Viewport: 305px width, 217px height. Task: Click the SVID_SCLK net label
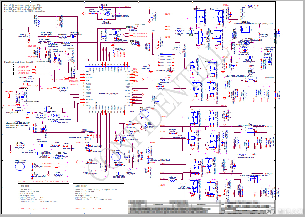74,84
